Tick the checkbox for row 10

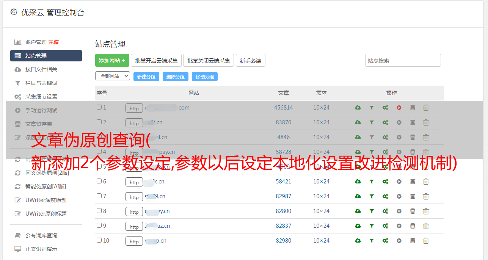click(x=99, y=240)
